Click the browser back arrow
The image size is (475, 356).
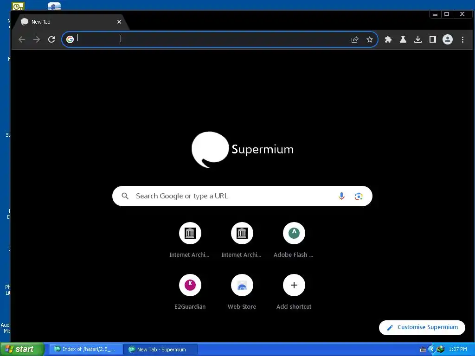(x=21, y=39)
